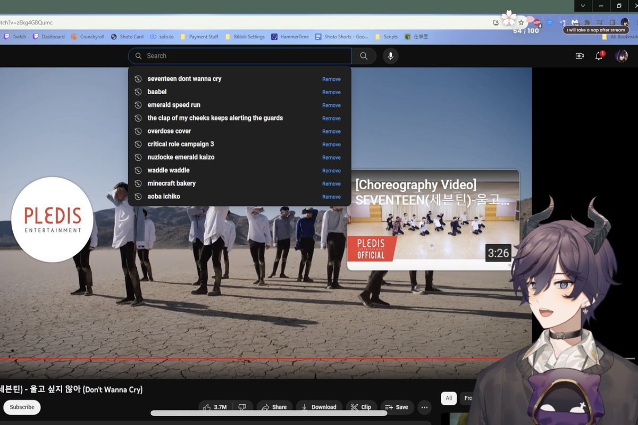
Task: Select suggestion 'seventeen dont wanna cry'
Action: point(184,79)
